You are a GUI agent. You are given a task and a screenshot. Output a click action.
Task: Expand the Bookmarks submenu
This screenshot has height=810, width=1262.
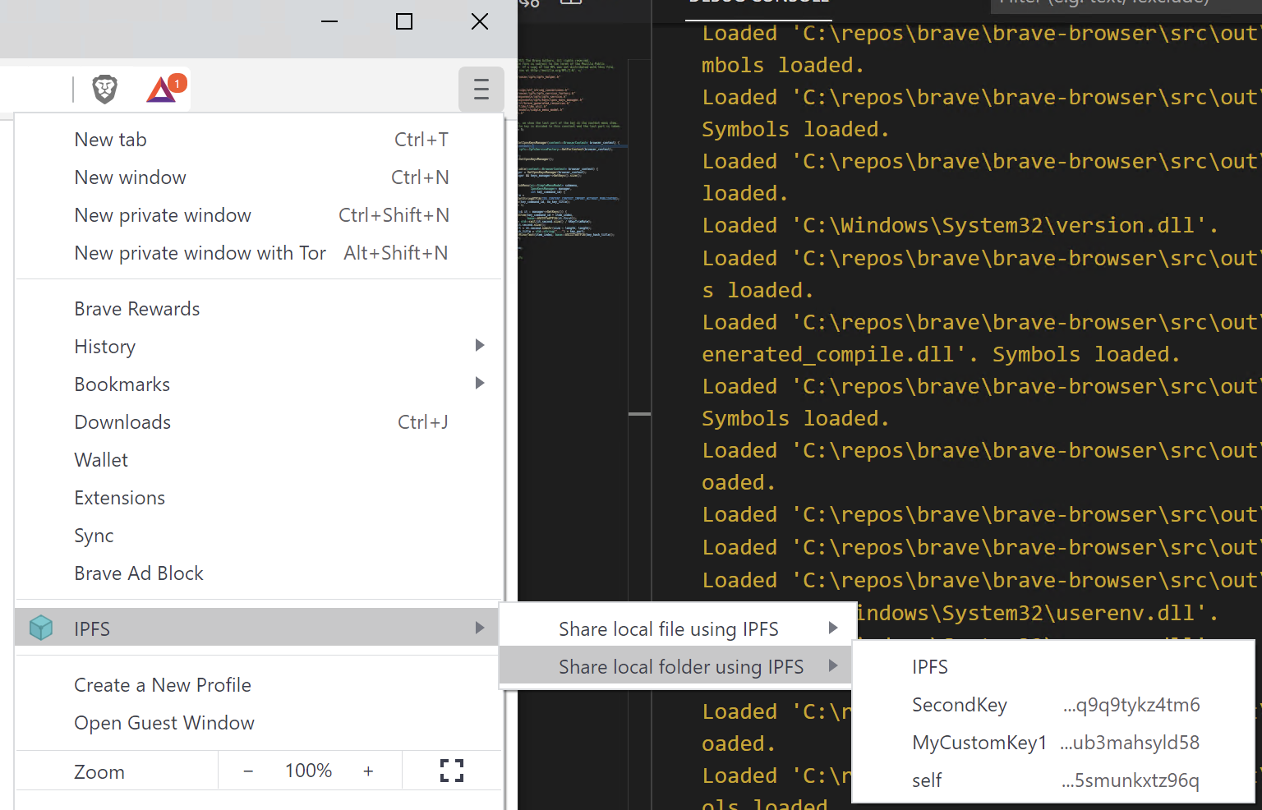pyautogui.click(x=259, y=384)
